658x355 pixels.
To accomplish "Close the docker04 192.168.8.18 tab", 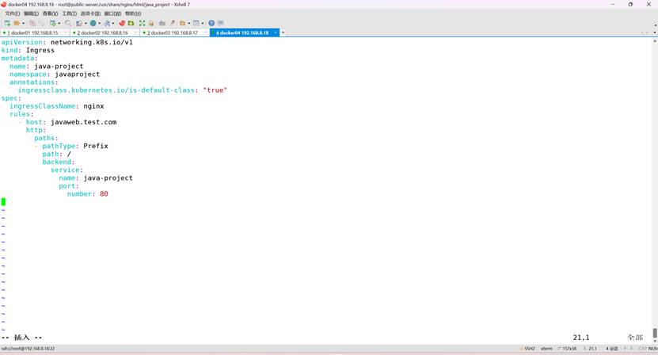I will point(276,32).
